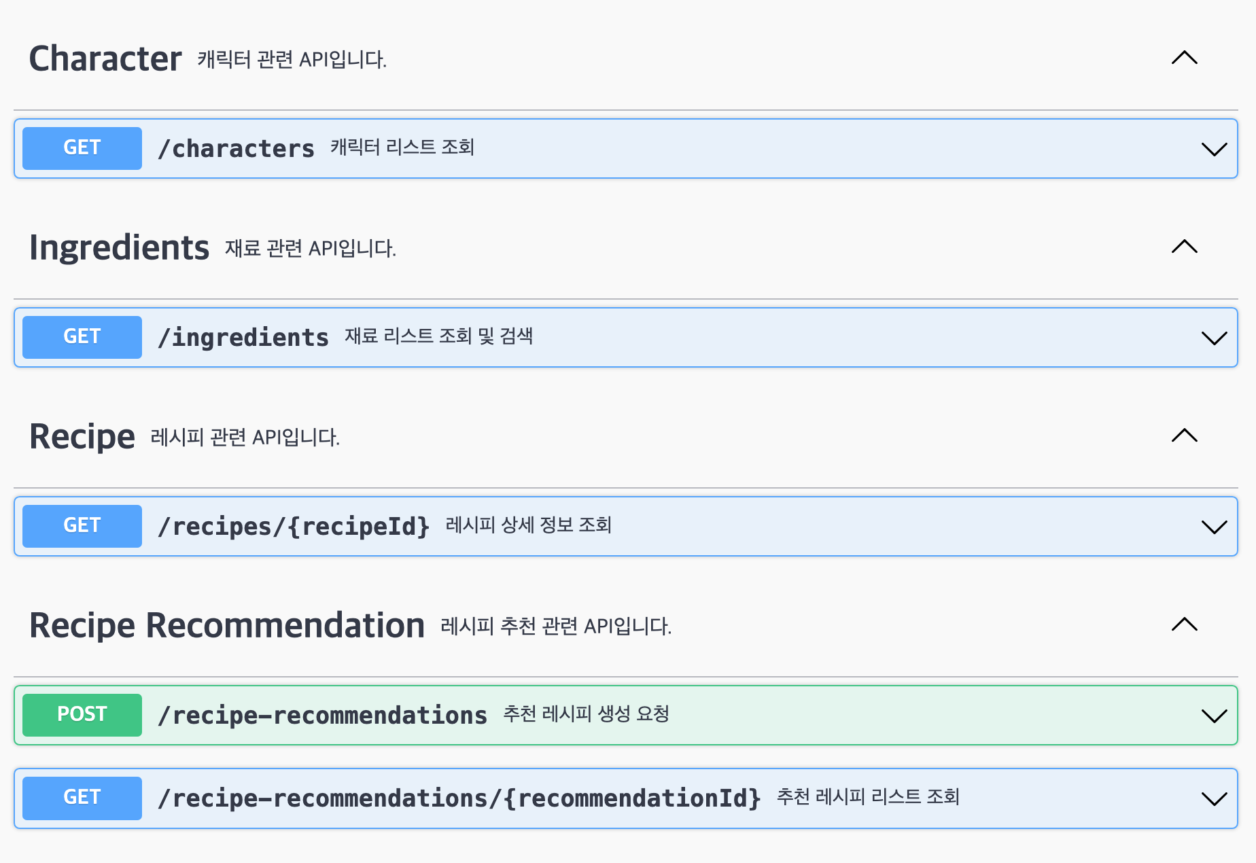Open the /characters path link

pyautogui.click(x=236, y=148)
